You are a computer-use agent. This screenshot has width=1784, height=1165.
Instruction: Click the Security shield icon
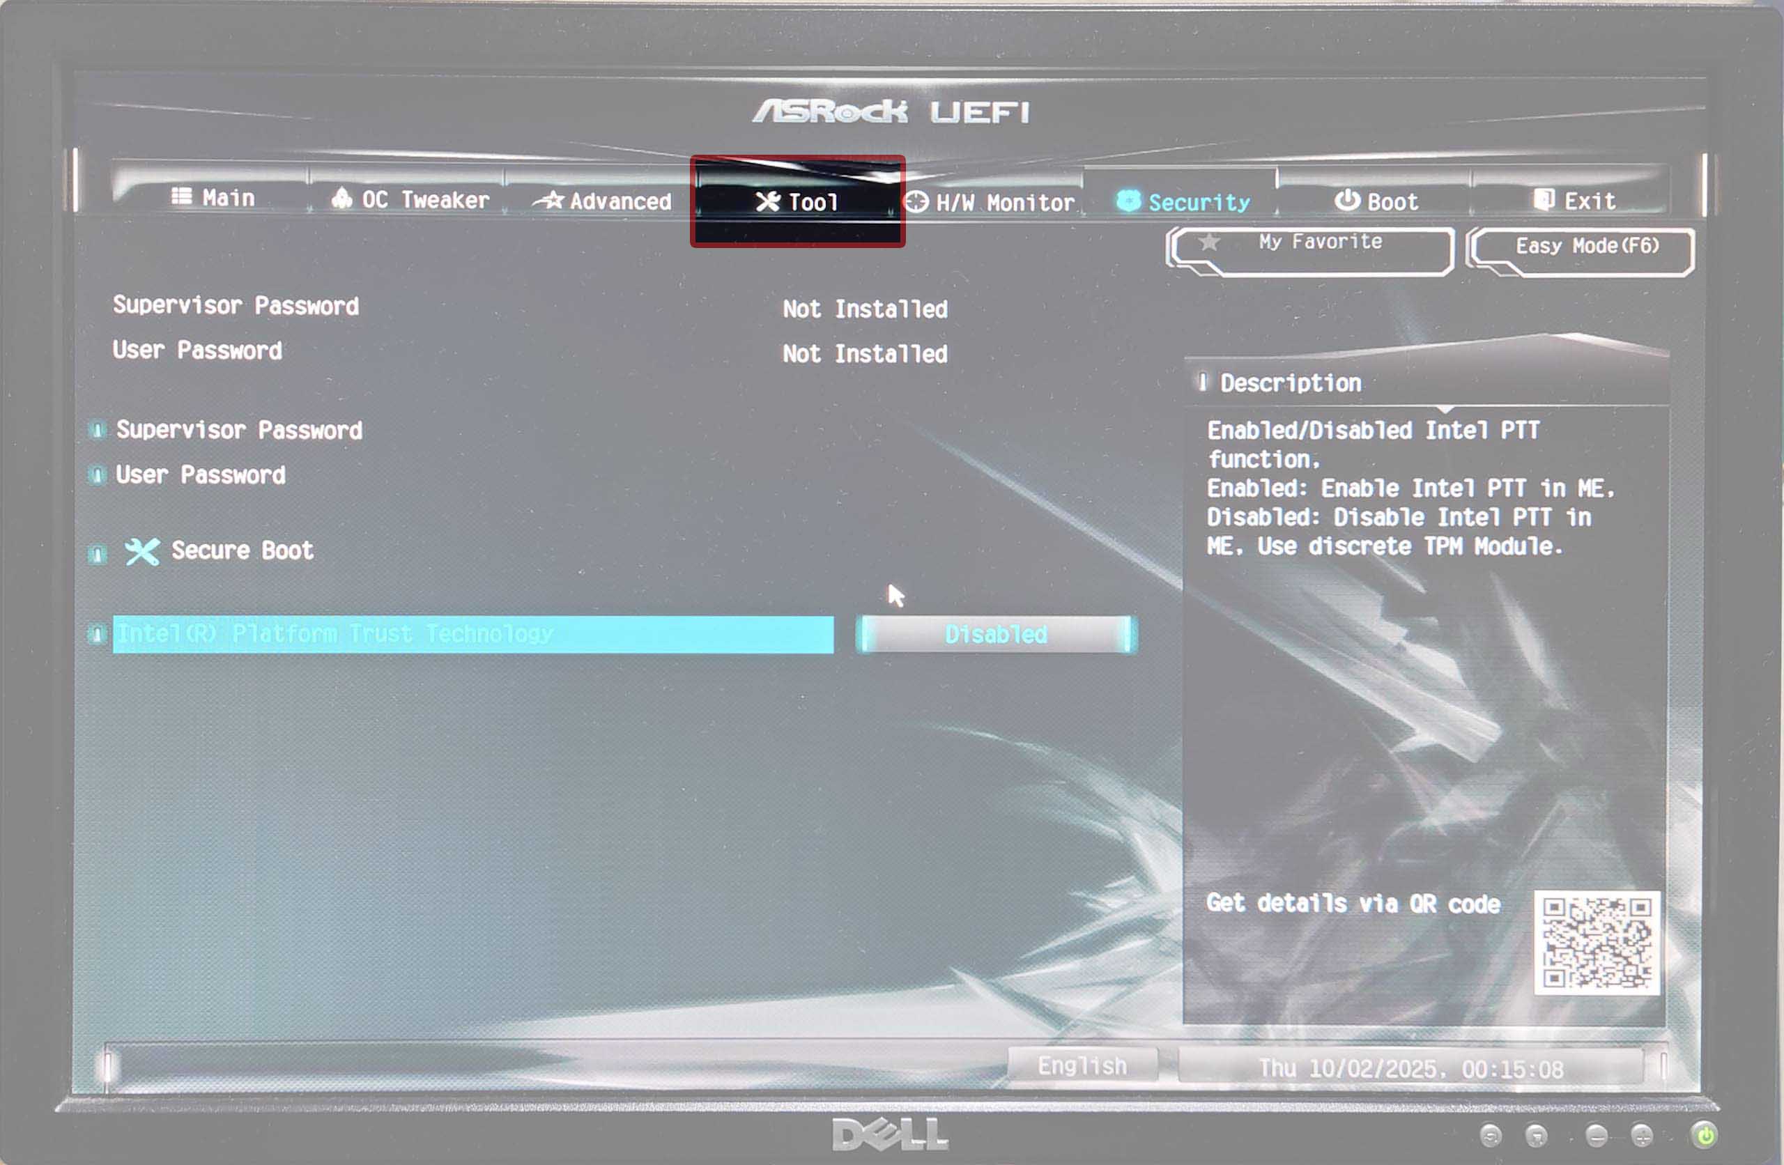tap(1128, 201)
